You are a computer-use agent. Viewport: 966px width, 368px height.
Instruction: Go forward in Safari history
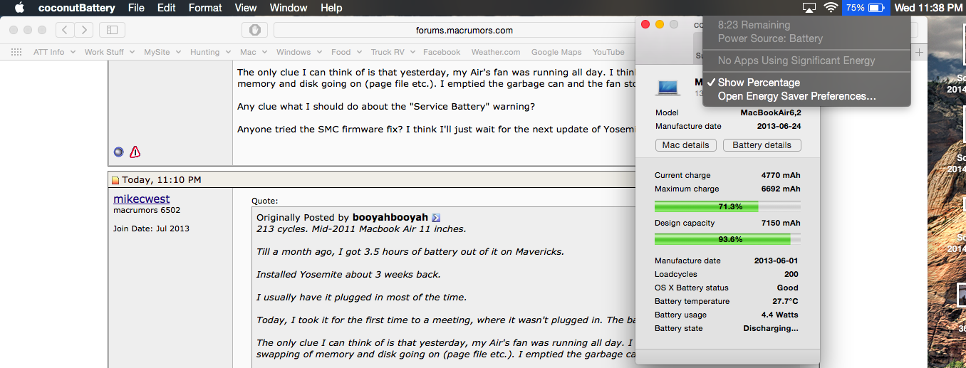(x=84, y=30)
